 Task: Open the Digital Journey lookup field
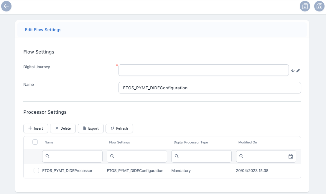coord(203,70)
